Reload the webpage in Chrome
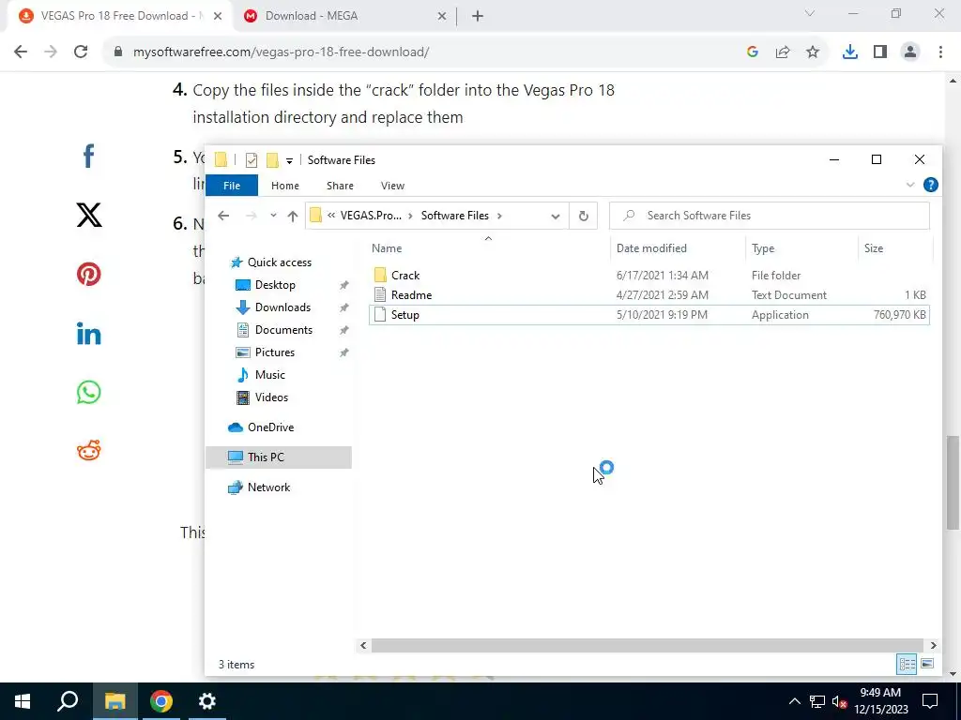 click(81, 52)
